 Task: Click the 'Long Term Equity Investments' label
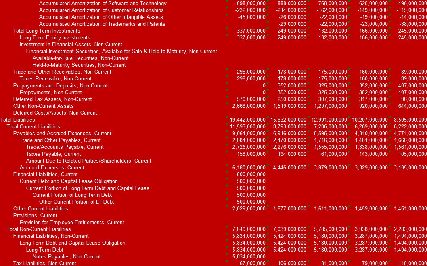55,37
